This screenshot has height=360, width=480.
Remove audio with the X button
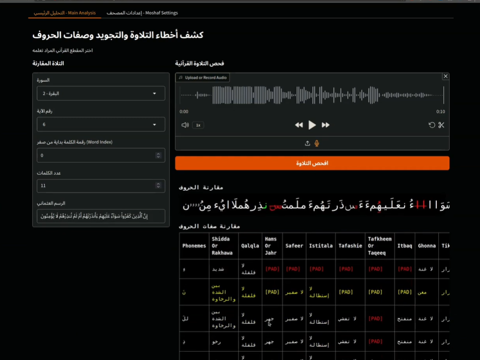tap(445, 77)
